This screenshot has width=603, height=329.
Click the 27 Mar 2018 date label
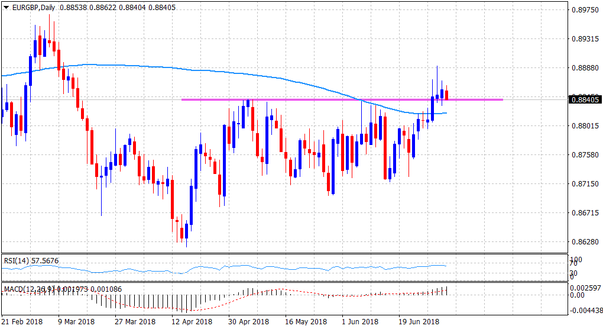(x=134, y=322)
